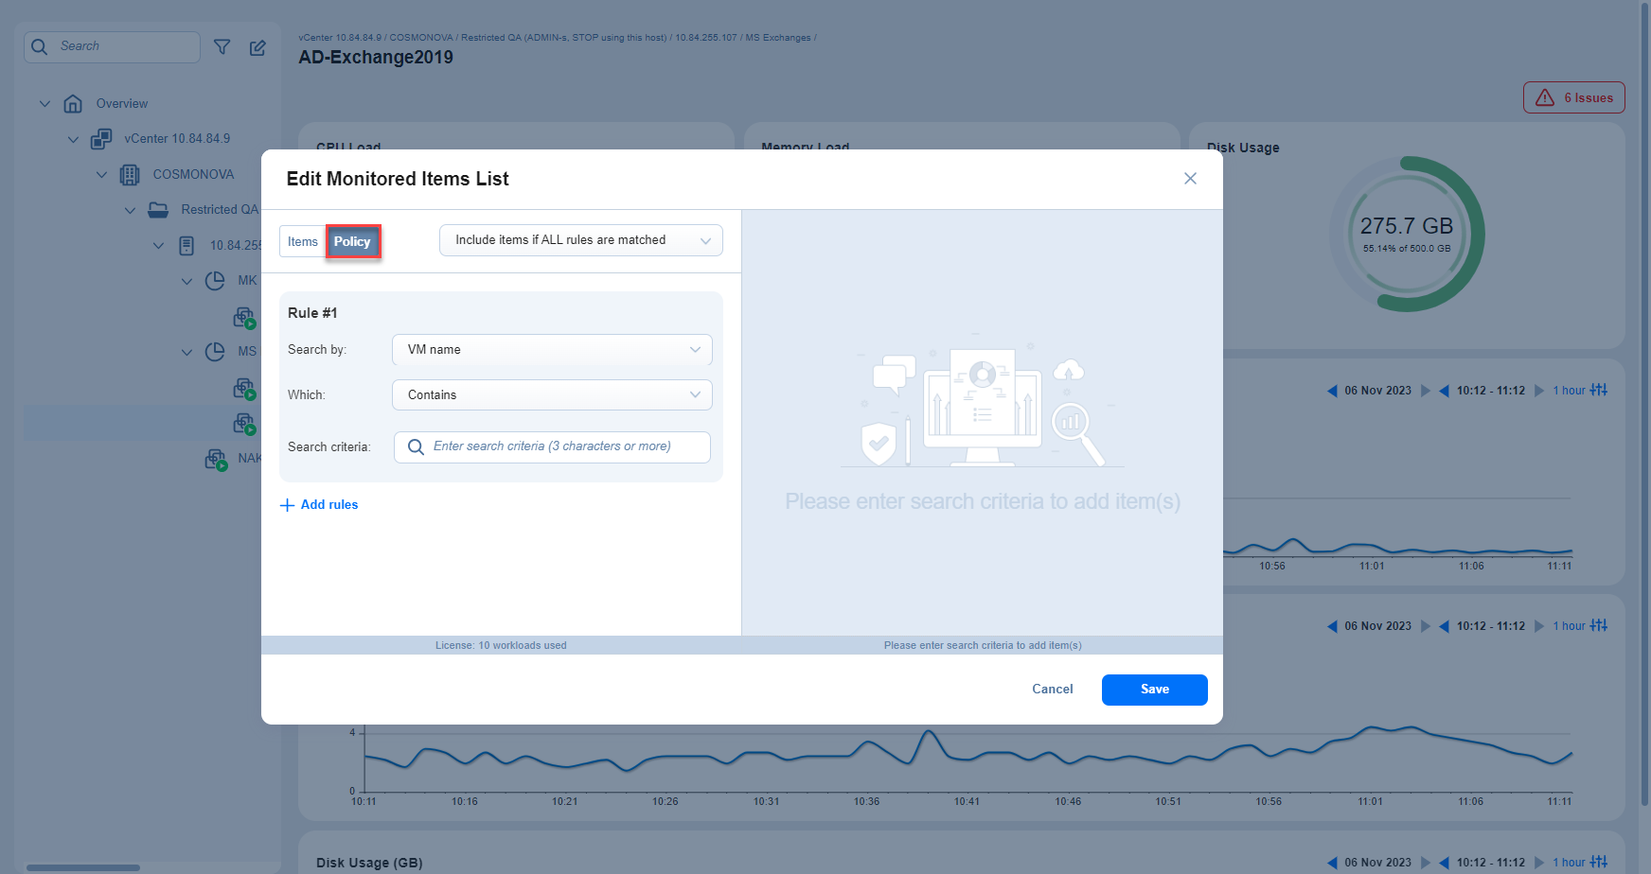Expand the Which Contains dropdown
The image size is (1651, 874).
[x=552, y=395]
